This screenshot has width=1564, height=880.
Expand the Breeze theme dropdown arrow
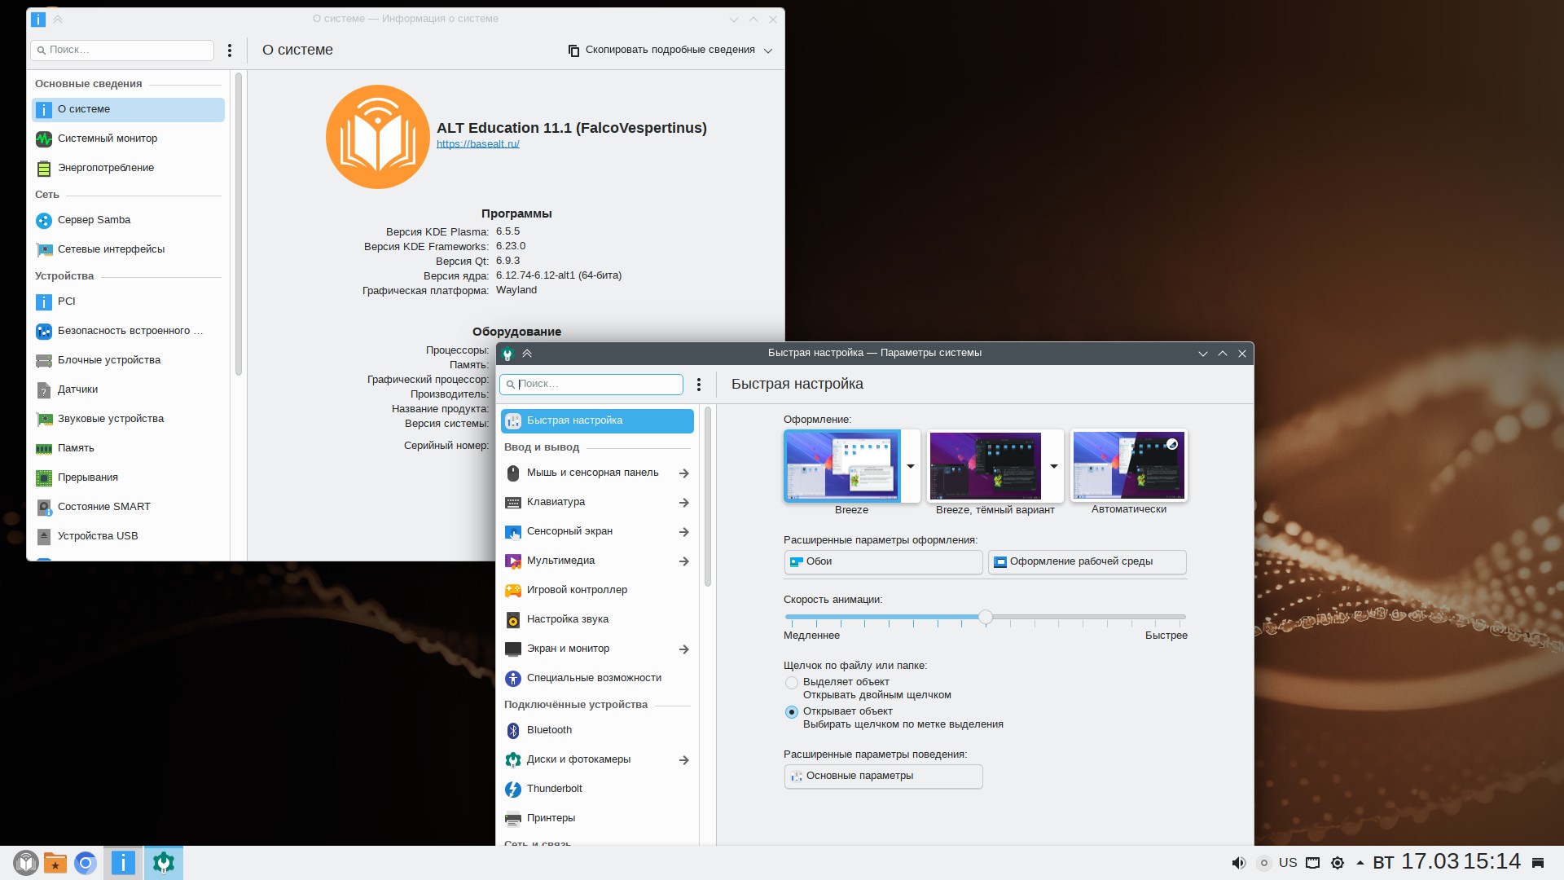click(x=911, y=466)
